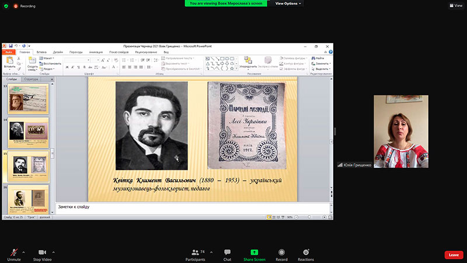467x263 pixels.
Task: Open the Zoom Chat panel
Action: [227, 255]
